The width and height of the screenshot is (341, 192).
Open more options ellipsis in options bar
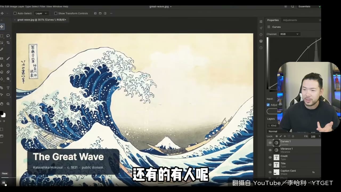pyautogui.click(x=111, y=13)
